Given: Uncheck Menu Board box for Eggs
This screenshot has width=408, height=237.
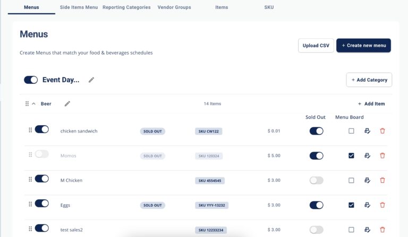Looking at the screenshot, I should pos(351,205).
